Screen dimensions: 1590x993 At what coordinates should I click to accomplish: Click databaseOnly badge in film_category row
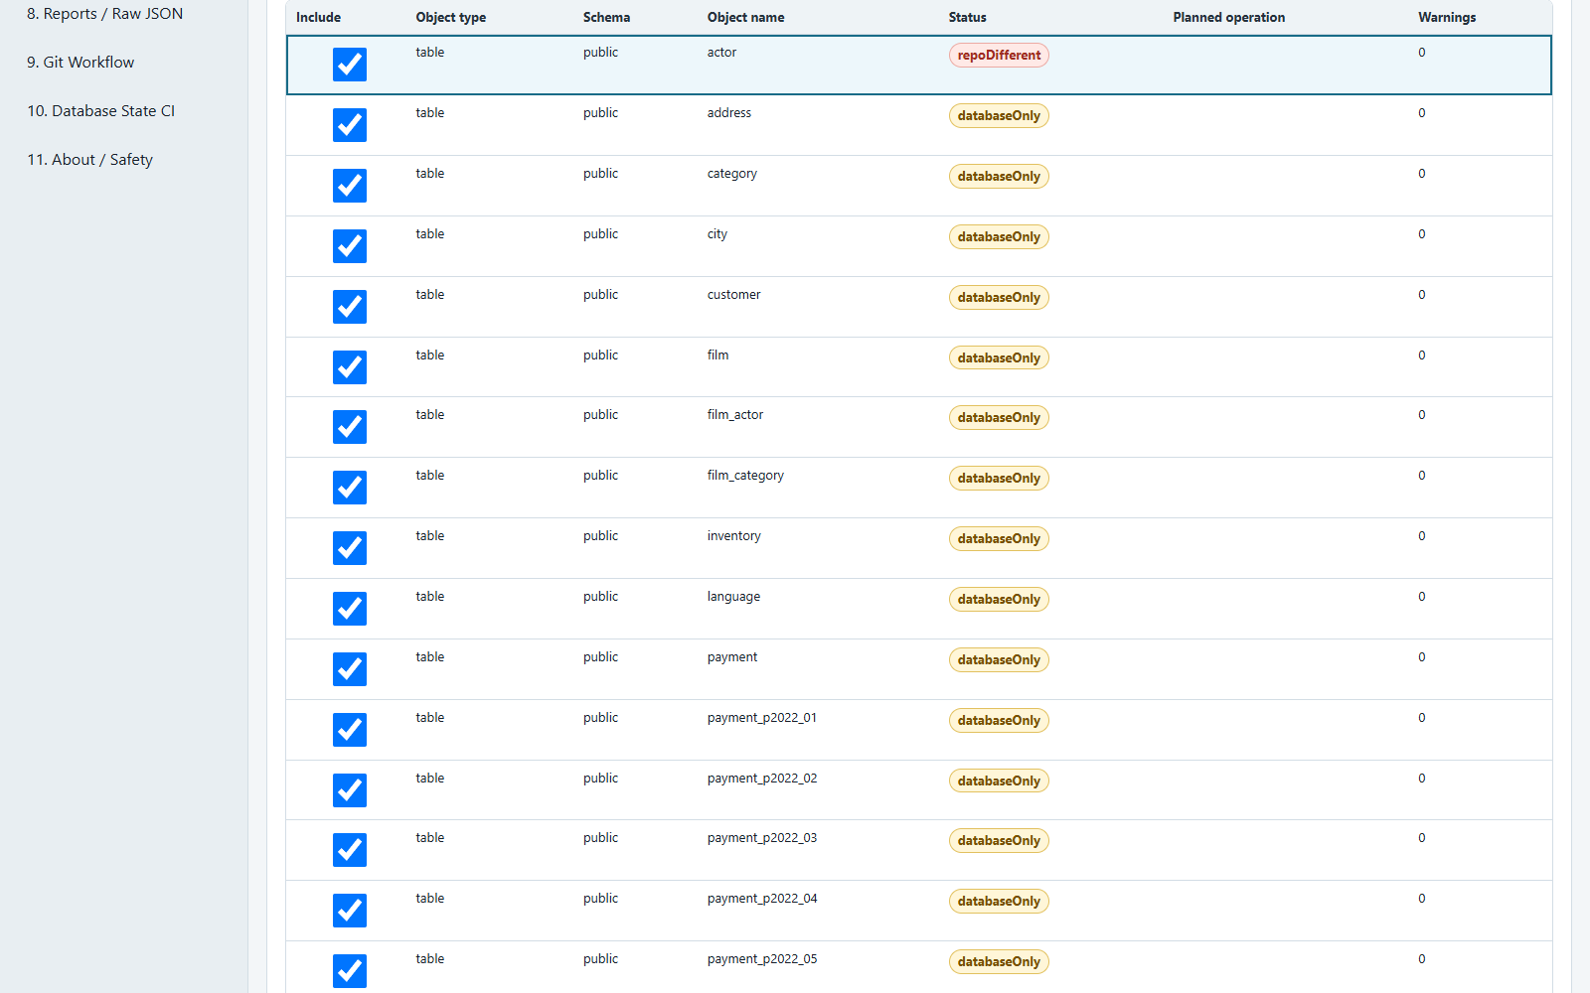click(999, 479)
